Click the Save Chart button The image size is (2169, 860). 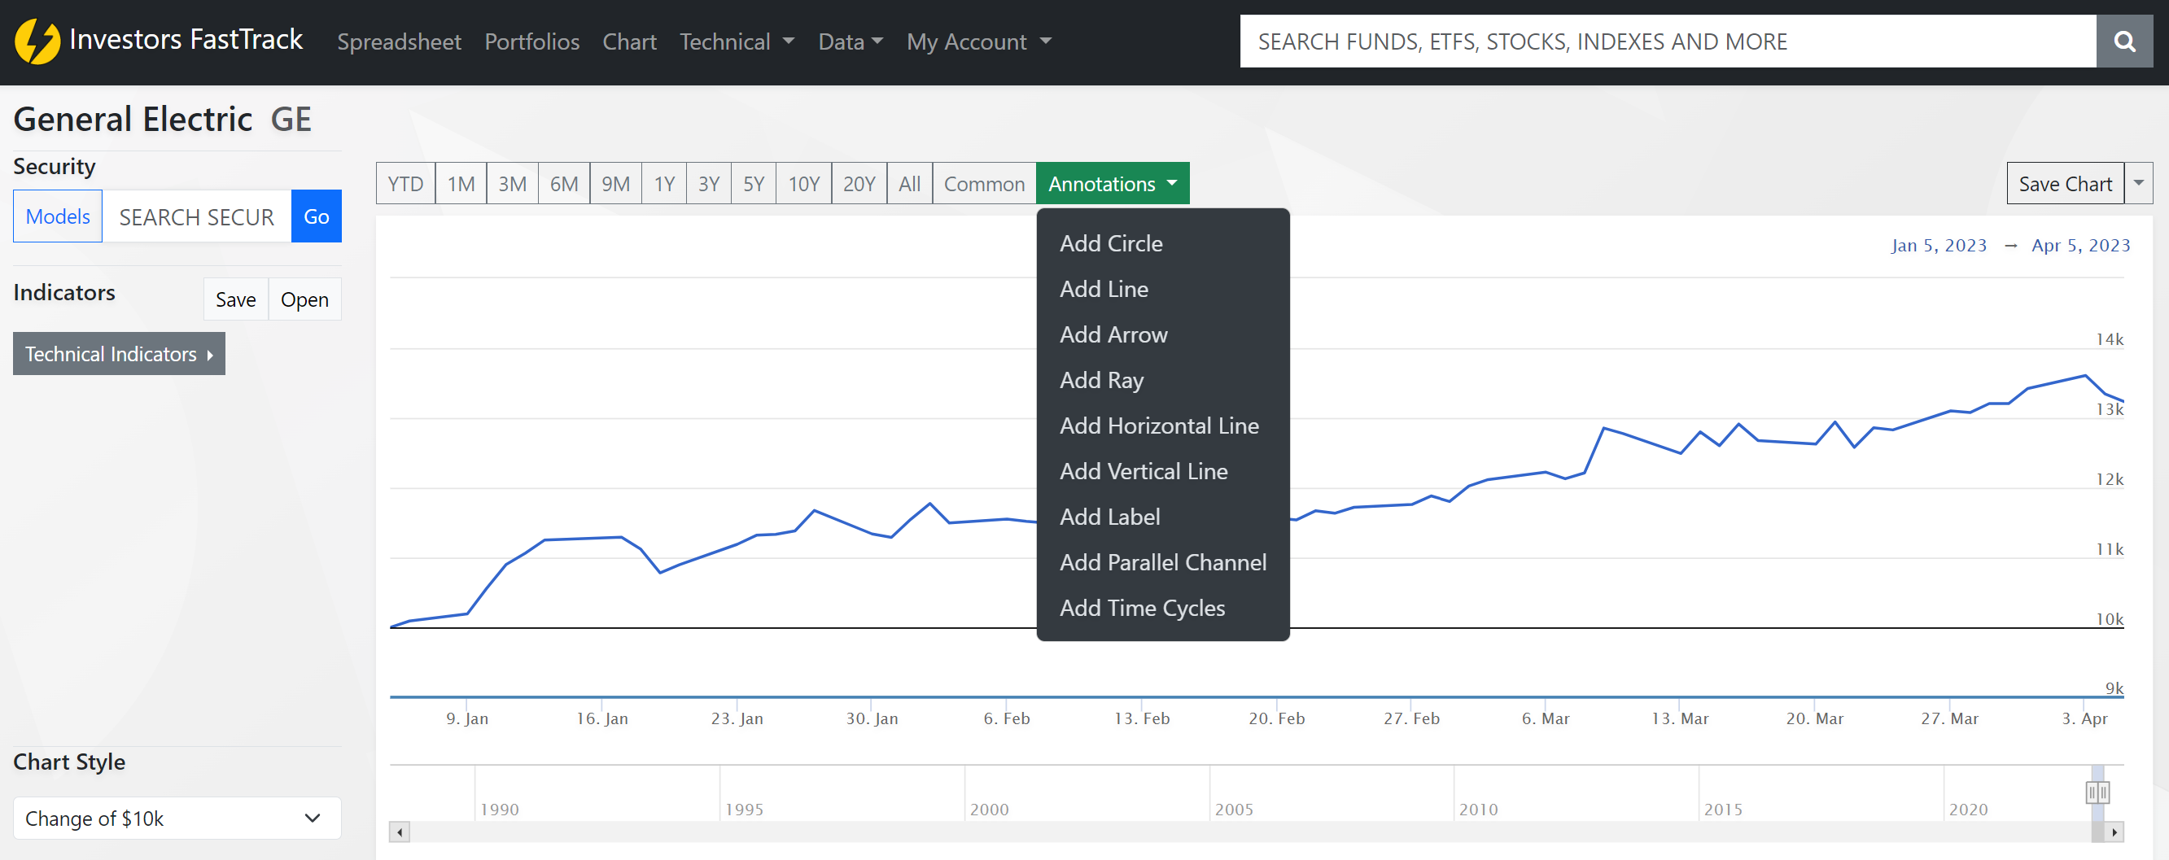pos(2066,183)
